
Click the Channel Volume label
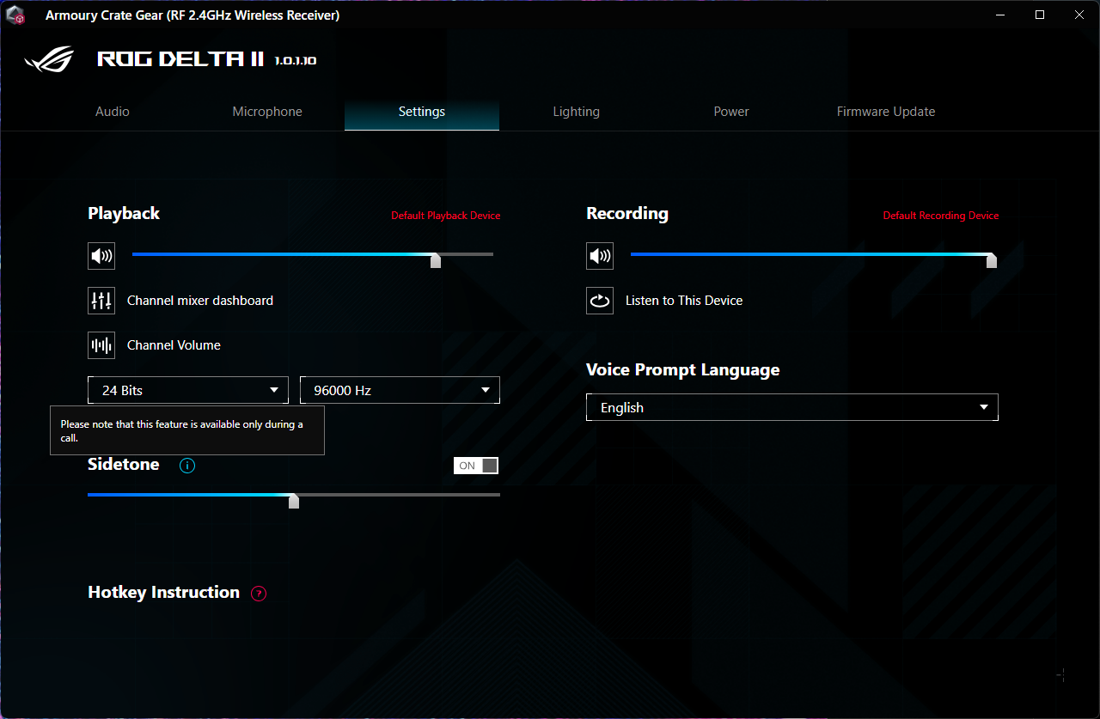(x=174, y=345)
